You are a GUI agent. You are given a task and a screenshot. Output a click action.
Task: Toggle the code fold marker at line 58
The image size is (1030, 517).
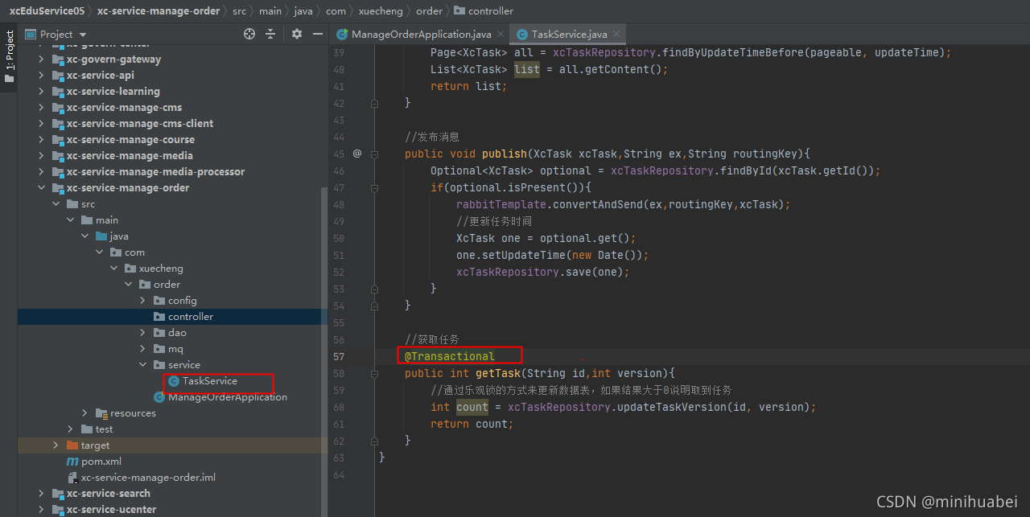coord(375,374)
